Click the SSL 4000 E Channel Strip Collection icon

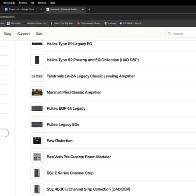click(37, 189)
